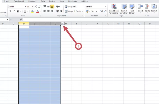Open Number dialog launcher
Image resolution: width=159 pixels, height=104 pixels.
click(x=106, y=16)
